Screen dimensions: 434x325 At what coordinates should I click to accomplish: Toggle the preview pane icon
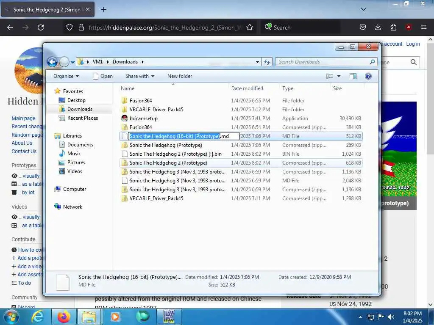[x=353, y=76]
